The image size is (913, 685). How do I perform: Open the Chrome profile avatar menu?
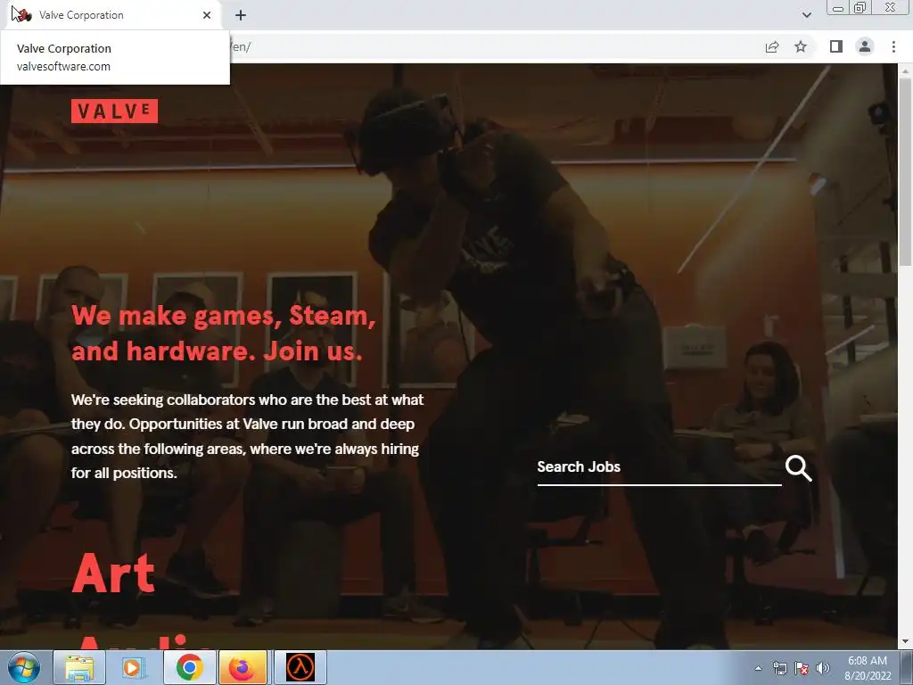click(x=865, y=46)
